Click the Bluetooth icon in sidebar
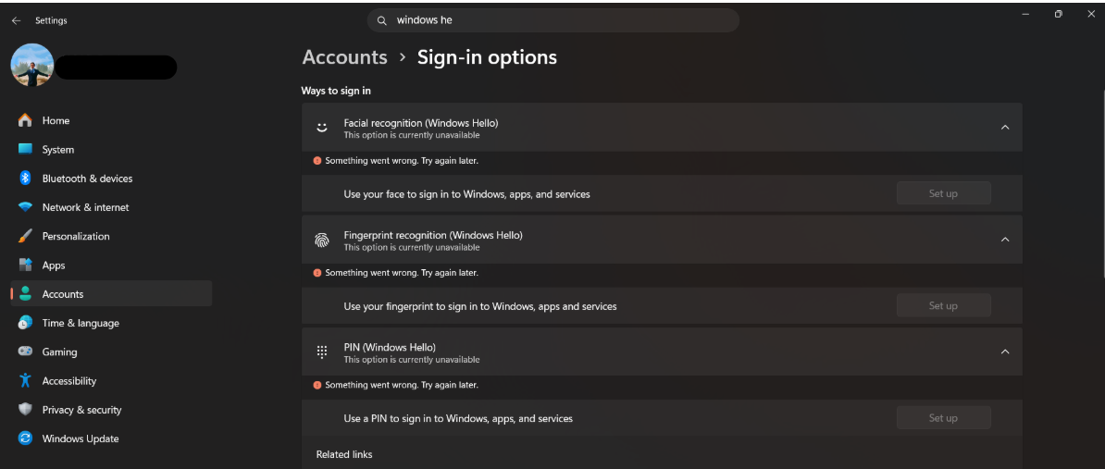The height and width of the screenshot is (469, 1105). click(25, 179)
